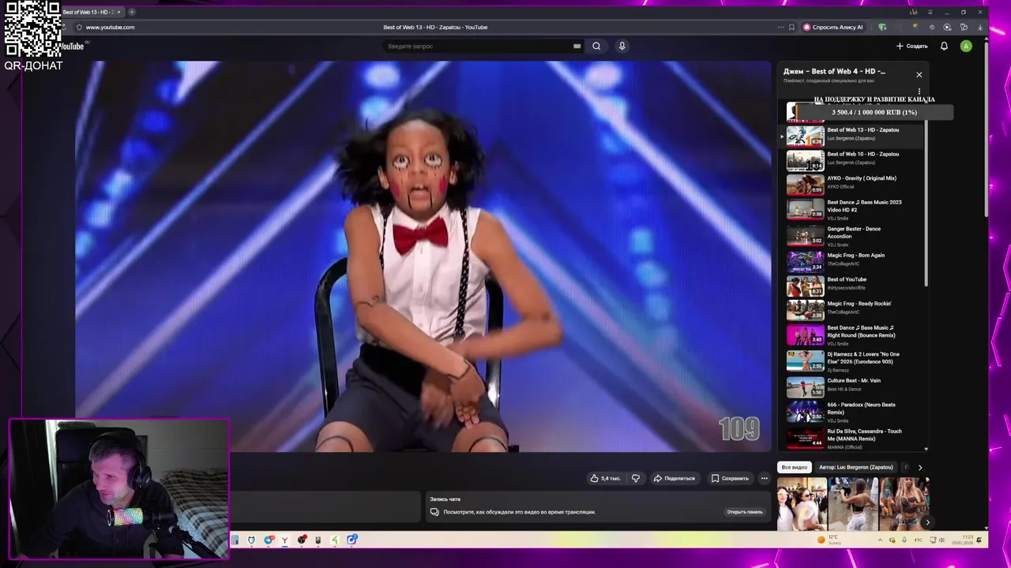Open browser hamburger menu
The image size is (1011, 568).
(x=930, y=12)
